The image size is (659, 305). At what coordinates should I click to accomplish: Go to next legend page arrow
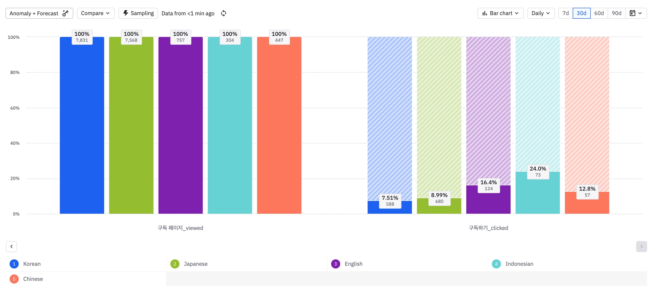(x=641, y=246)
